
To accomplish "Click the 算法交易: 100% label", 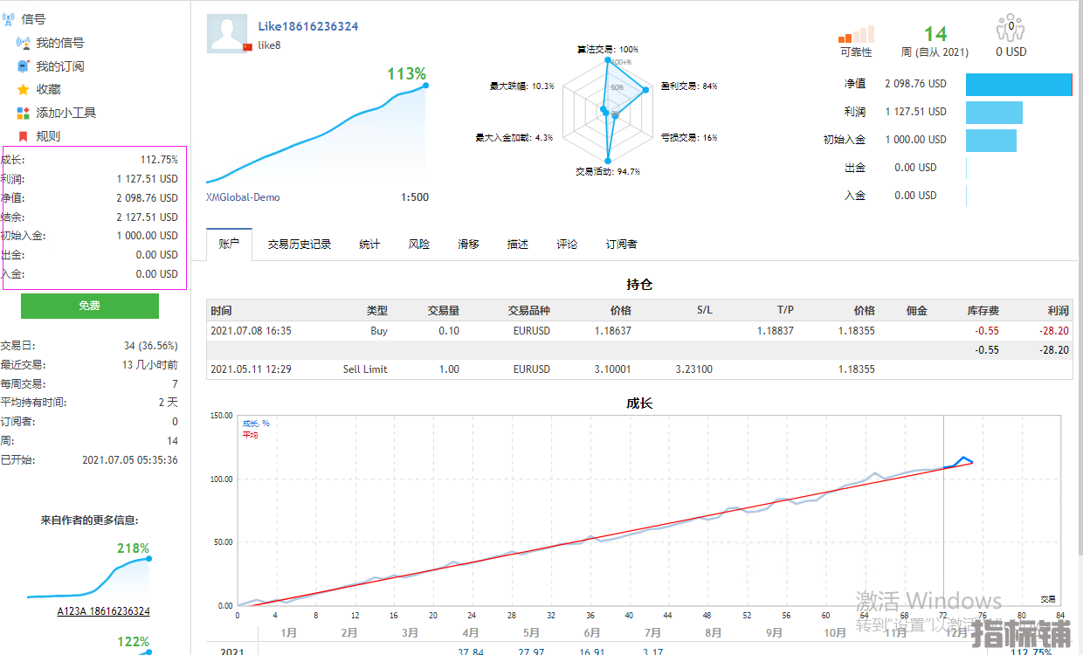I will (608, 50).
